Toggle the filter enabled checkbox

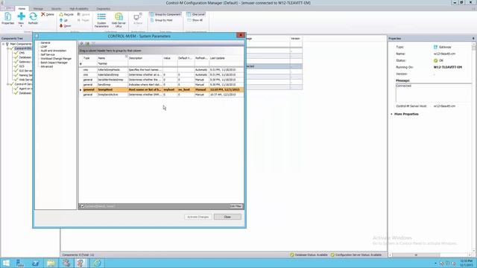coord(83,206)
